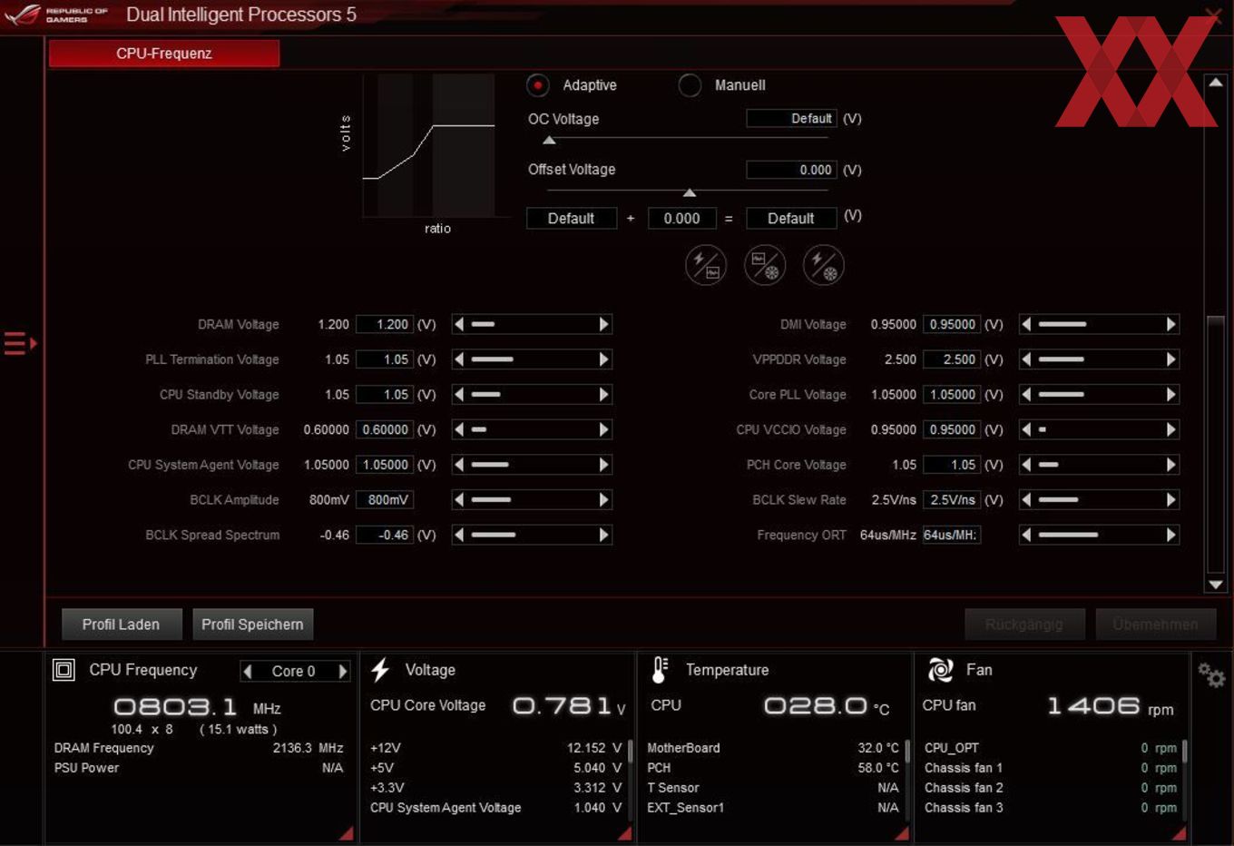Increase CPU System Agent Voltage right arrow
The height and width of the screenshot is (846, 1234).
(x=604, y=465)
